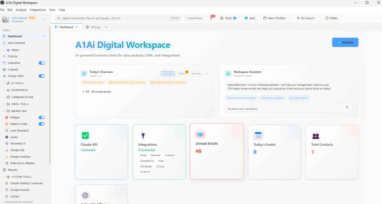Click the ClickUp icon in sidebar
The height and width of the screenshot is (204, 382).
[x=4, y=56]
